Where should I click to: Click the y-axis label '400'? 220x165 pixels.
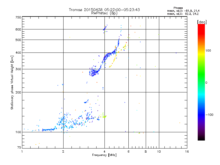pos(18,53)
